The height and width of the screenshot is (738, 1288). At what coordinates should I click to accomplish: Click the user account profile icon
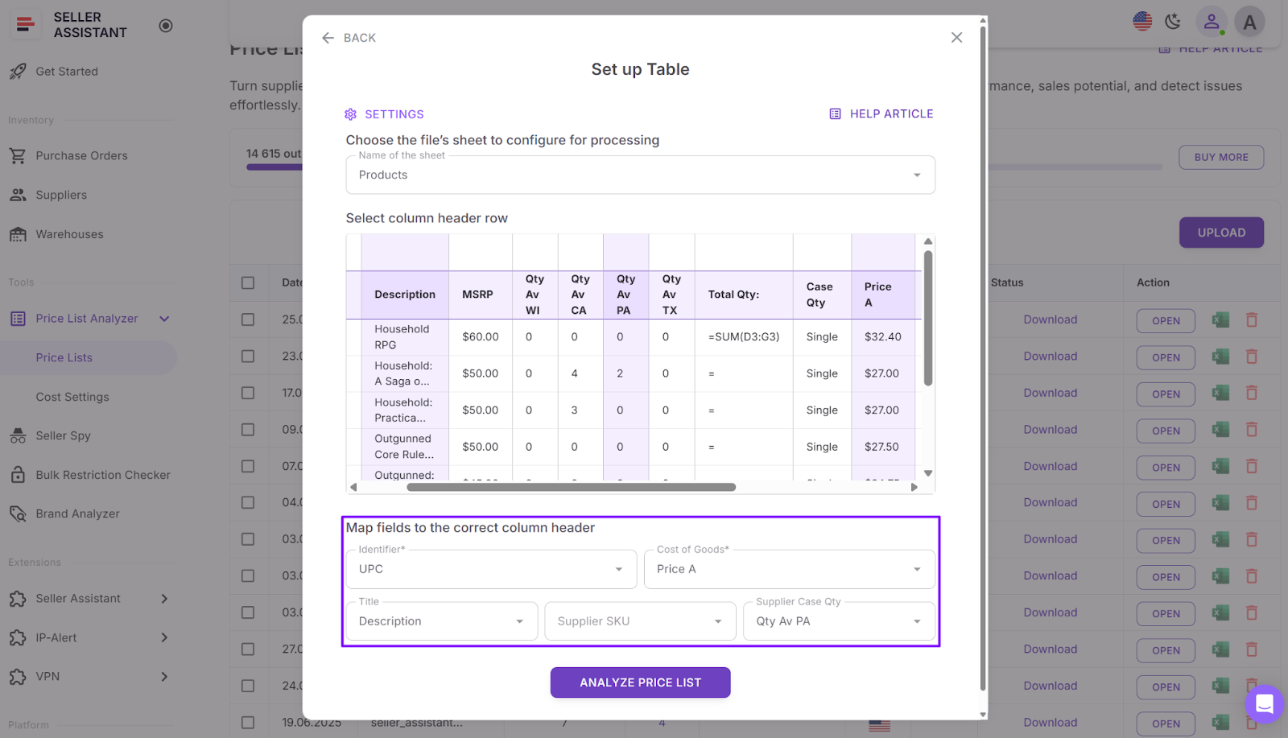point(1210,22)
